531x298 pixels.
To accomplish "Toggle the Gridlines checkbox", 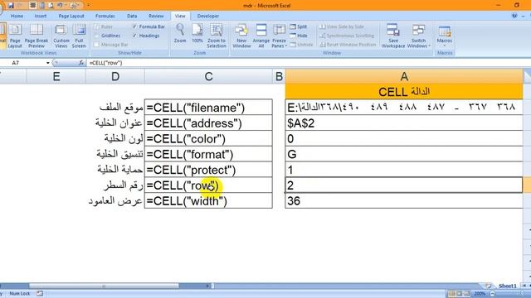I will coord(97,36).
